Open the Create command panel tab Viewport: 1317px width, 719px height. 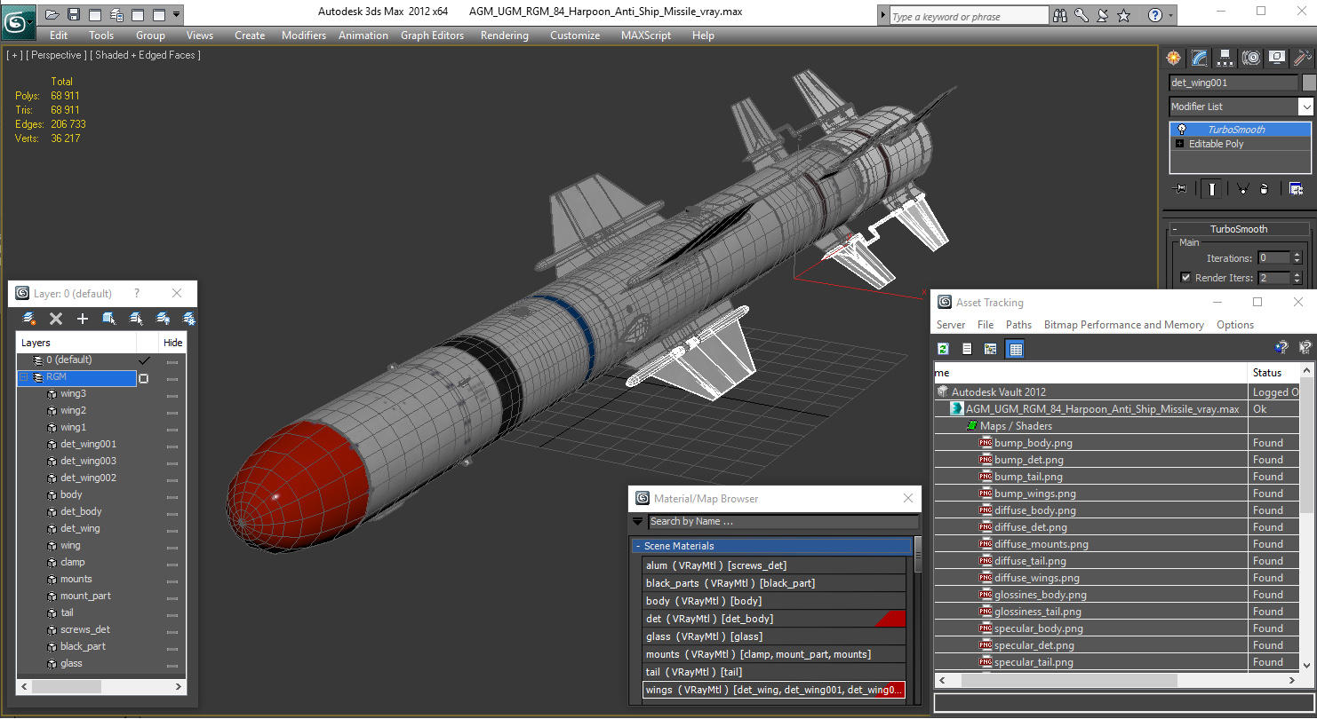1174,58
